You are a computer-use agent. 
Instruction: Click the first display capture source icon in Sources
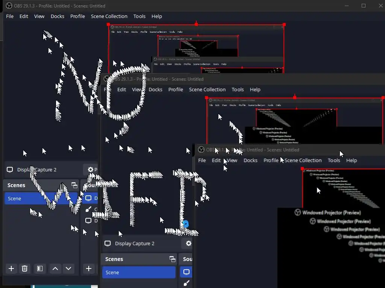tap(88, 198)
